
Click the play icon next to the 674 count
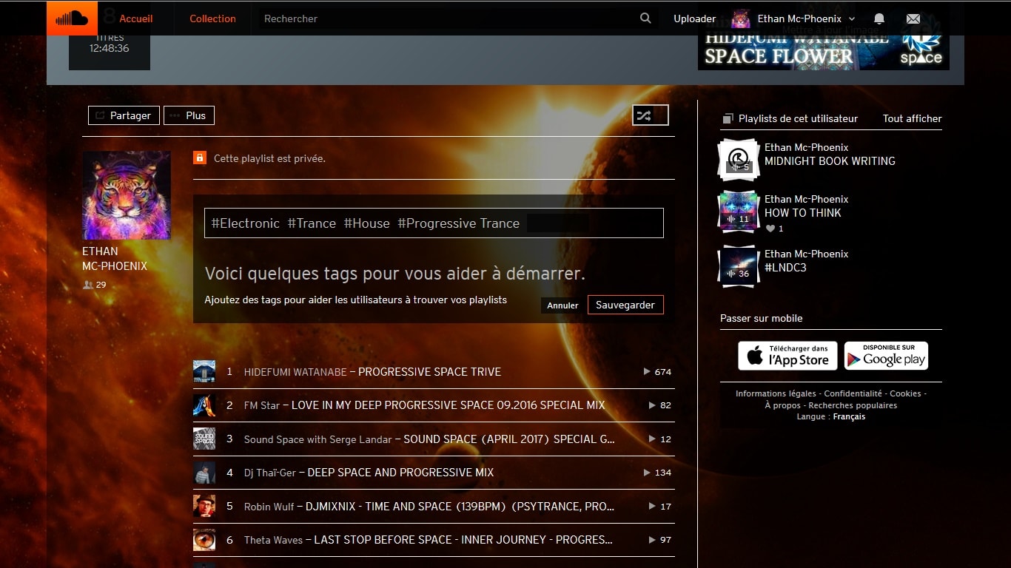coord(646,372)
